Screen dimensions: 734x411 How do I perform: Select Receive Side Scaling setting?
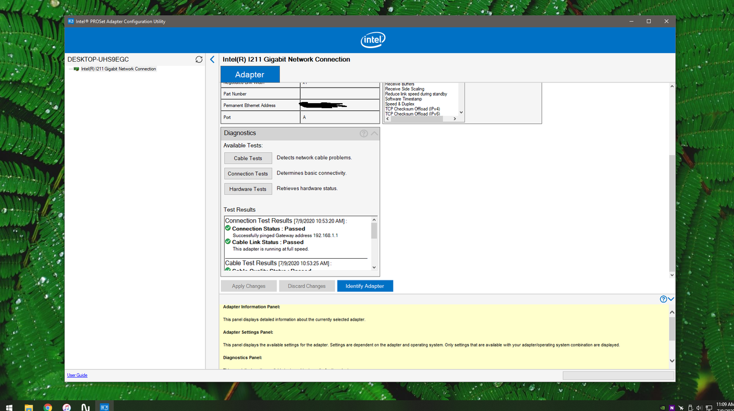(405, 89)
